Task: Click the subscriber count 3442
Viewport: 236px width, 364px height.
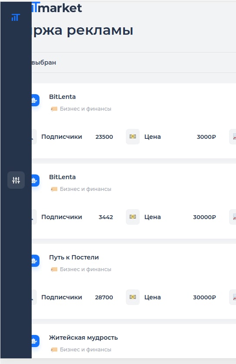Action: pos(106,217)
